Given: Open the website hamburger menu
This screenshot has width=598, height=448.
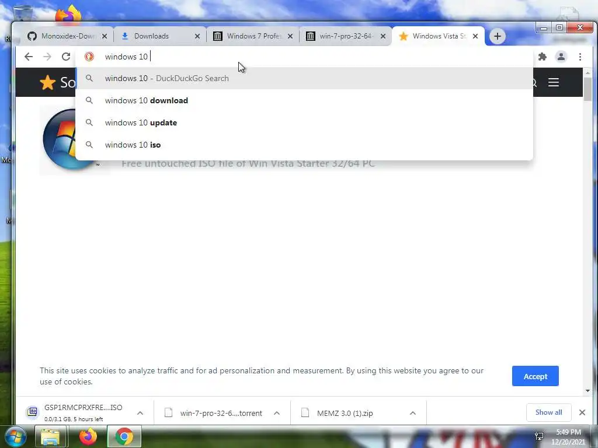Looking at the screenshot, I should (554, 82).
